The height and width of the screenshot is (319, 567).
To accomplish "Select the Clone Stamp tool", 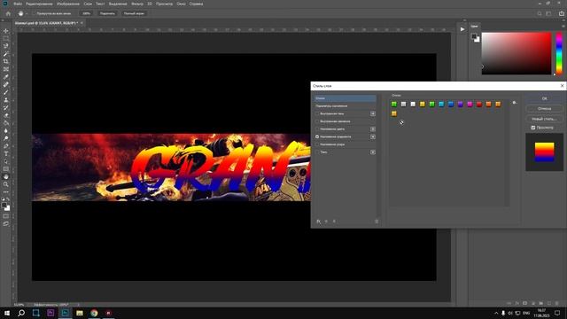I will point(6,100).
